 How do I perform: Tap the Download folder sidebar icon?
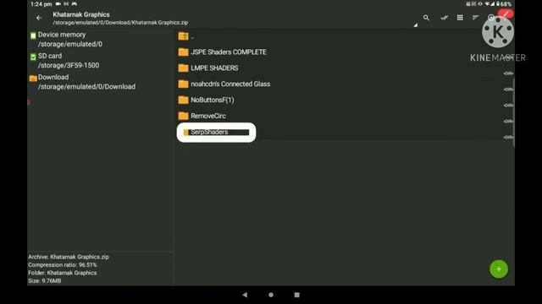pyautogui.click(x=33, y=79)
